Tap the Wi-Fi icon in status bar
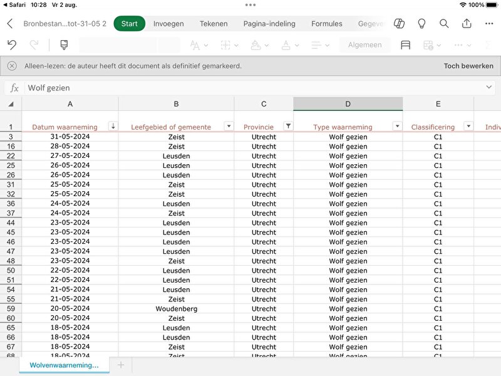501x376 pixels. coord(463,5)
